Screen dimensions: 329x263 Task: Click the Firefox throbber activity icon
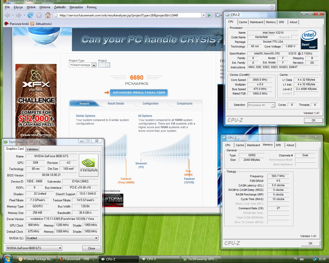tap(272, 7)
